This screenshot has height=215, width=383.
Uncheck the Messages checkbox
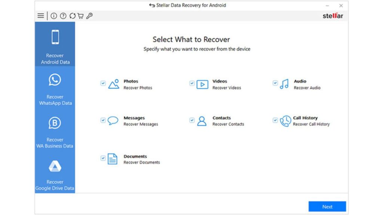point(103,120)
